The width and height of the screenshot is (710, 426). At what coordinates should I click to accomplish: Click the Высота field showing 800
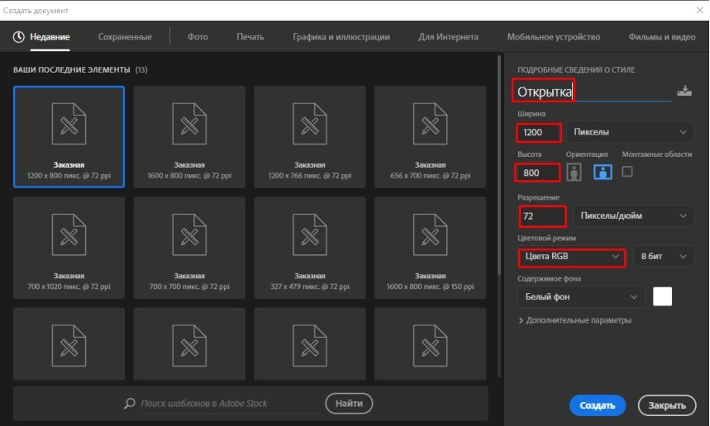click(x=537, y=173)
